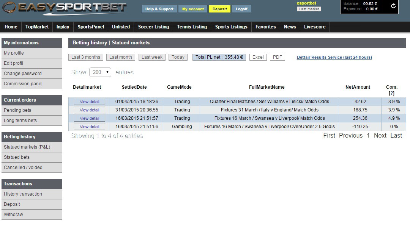410x235 pixels.
Task: Open Unlisted in the navigation bar
Action: pos(121,27)
